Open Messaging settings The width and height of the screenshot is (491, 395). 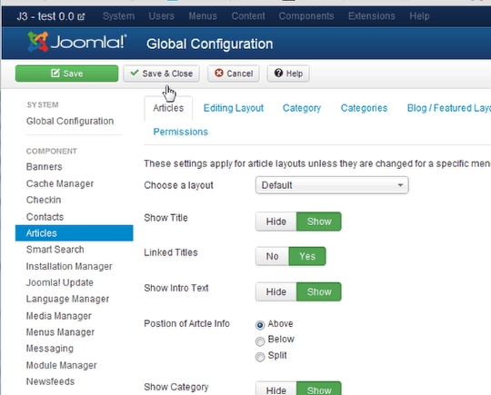point(50,349)
